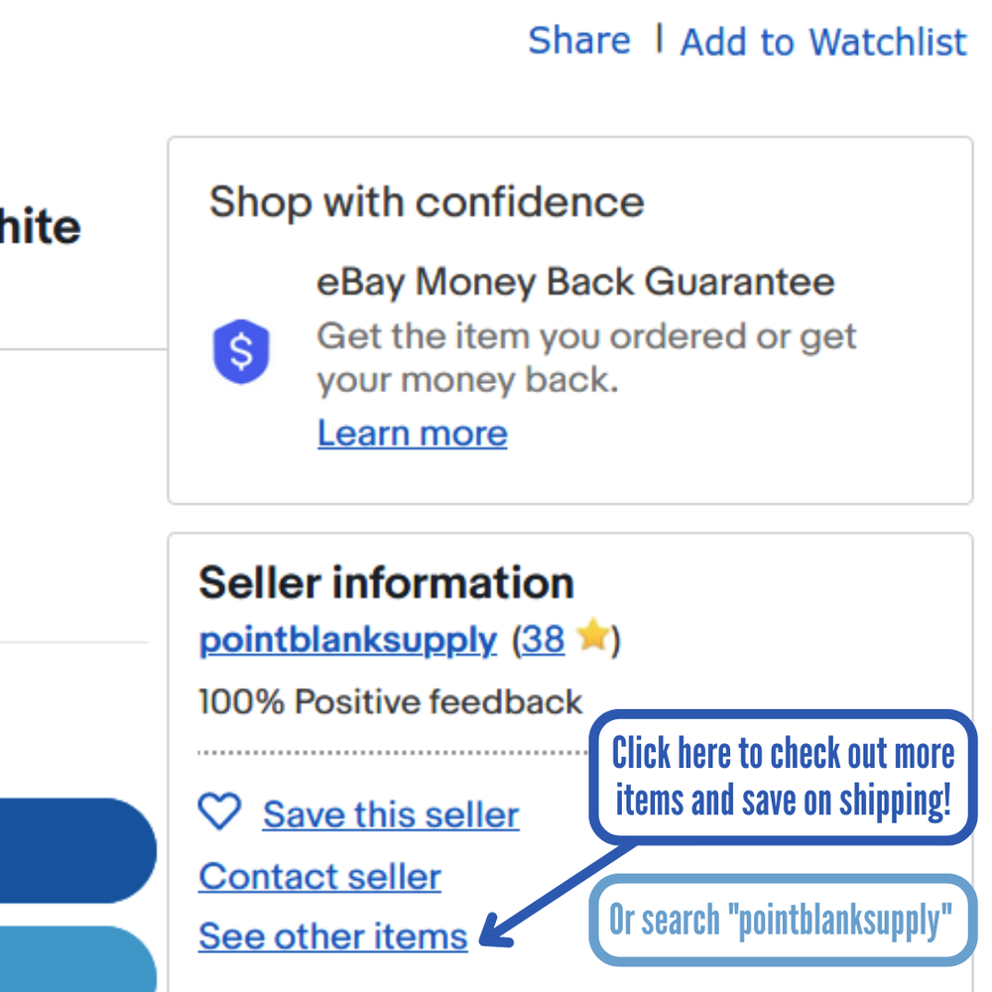Image resolution: width=992 pixels, height=992 pixels.
Task: Click the yellow feedback star icon
Action: tap(592, 637)
